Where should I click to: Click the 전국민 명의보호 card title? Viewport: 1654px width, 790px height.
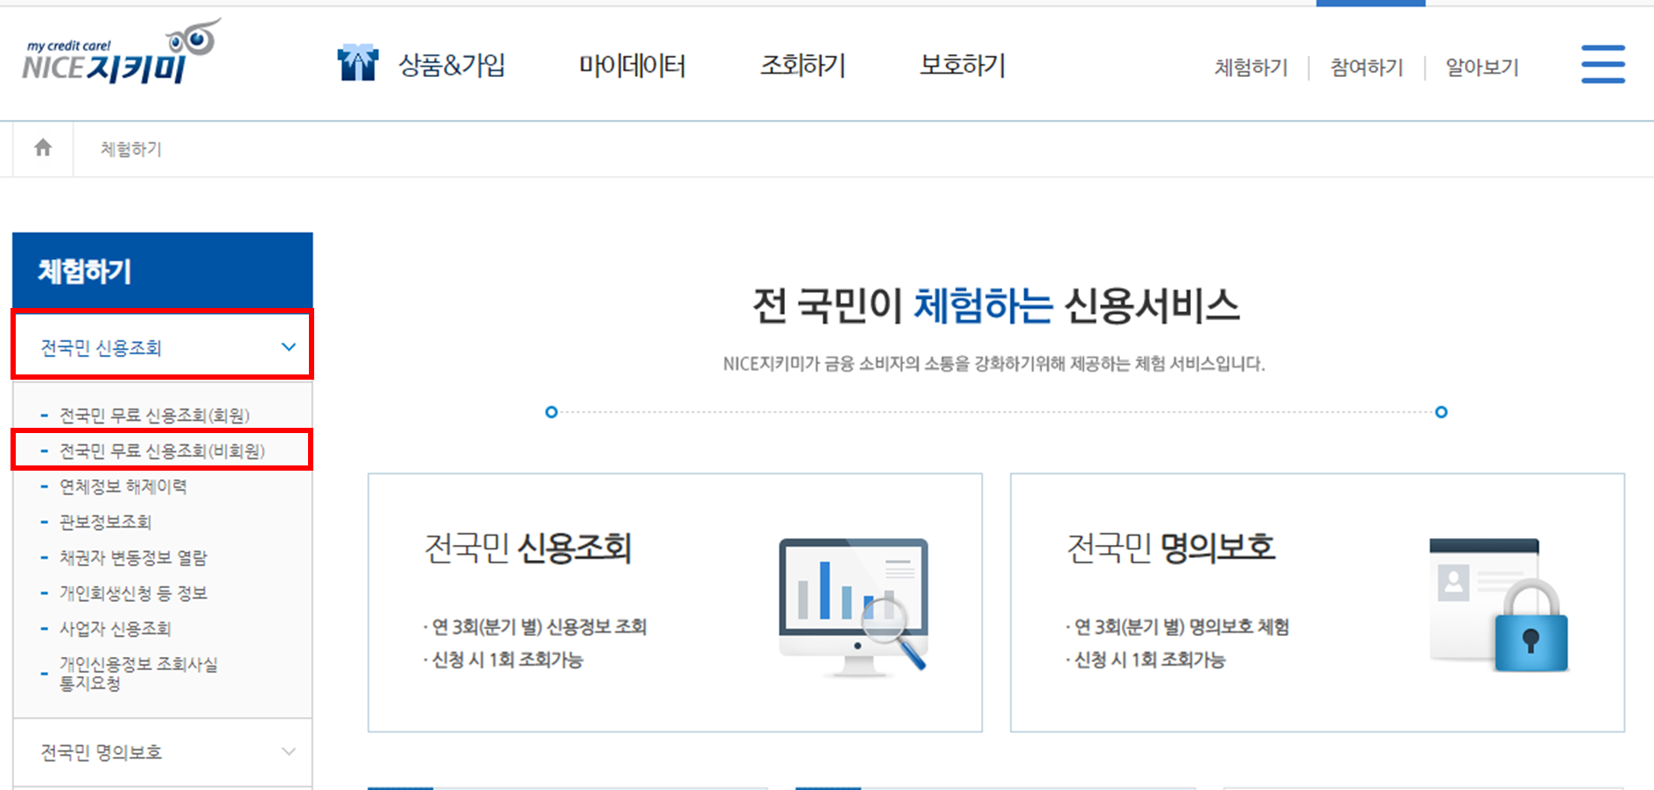point(1171,548)
